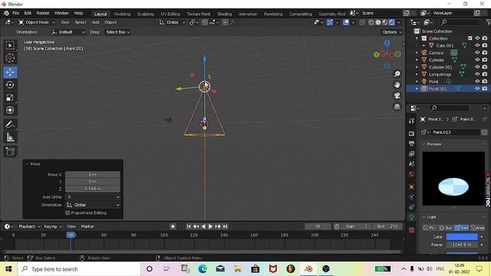Image resolution: width=491 pixels, height=276 pixels.
Task: Jump to the timeline start frame
Action: tap(189, 226)
